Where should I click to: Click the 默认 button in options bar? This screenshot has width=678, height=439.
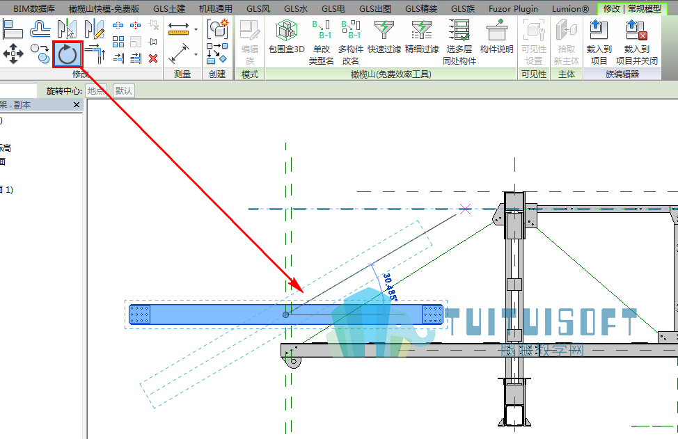[x=124, y=90]
